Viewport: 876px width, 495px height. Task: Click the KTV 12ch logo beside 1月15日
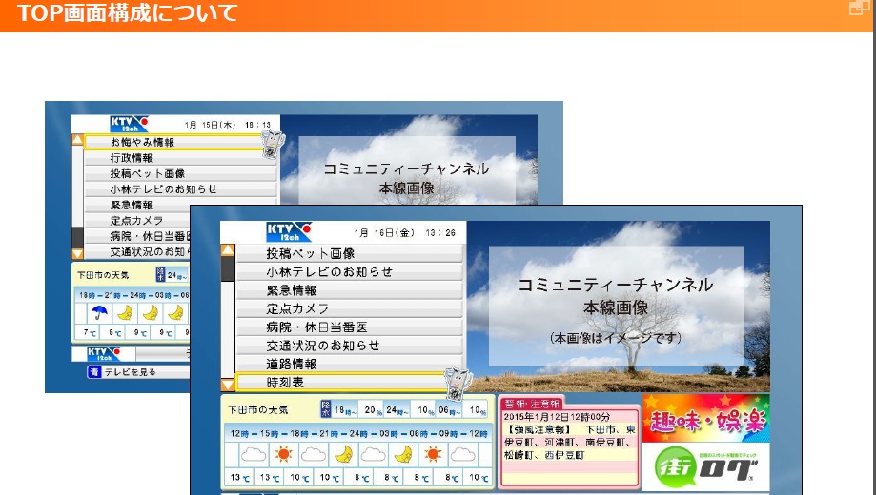pyautogui.click(x=130, y=124)
